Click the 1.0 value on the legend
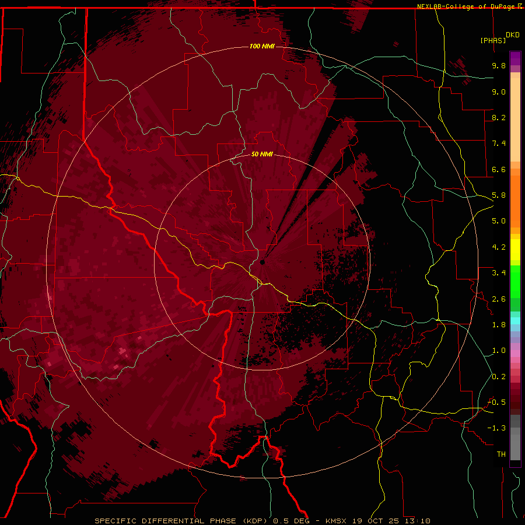525x525 pixels. click(x=499, y=351)
